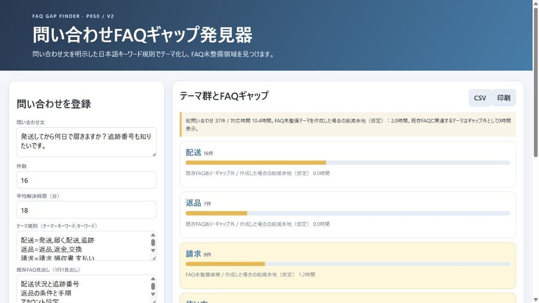This screenshot has width=539, height=303.
Task: Click the 印刷 print button
Action: pyautogui.click(x=504, y=98)
